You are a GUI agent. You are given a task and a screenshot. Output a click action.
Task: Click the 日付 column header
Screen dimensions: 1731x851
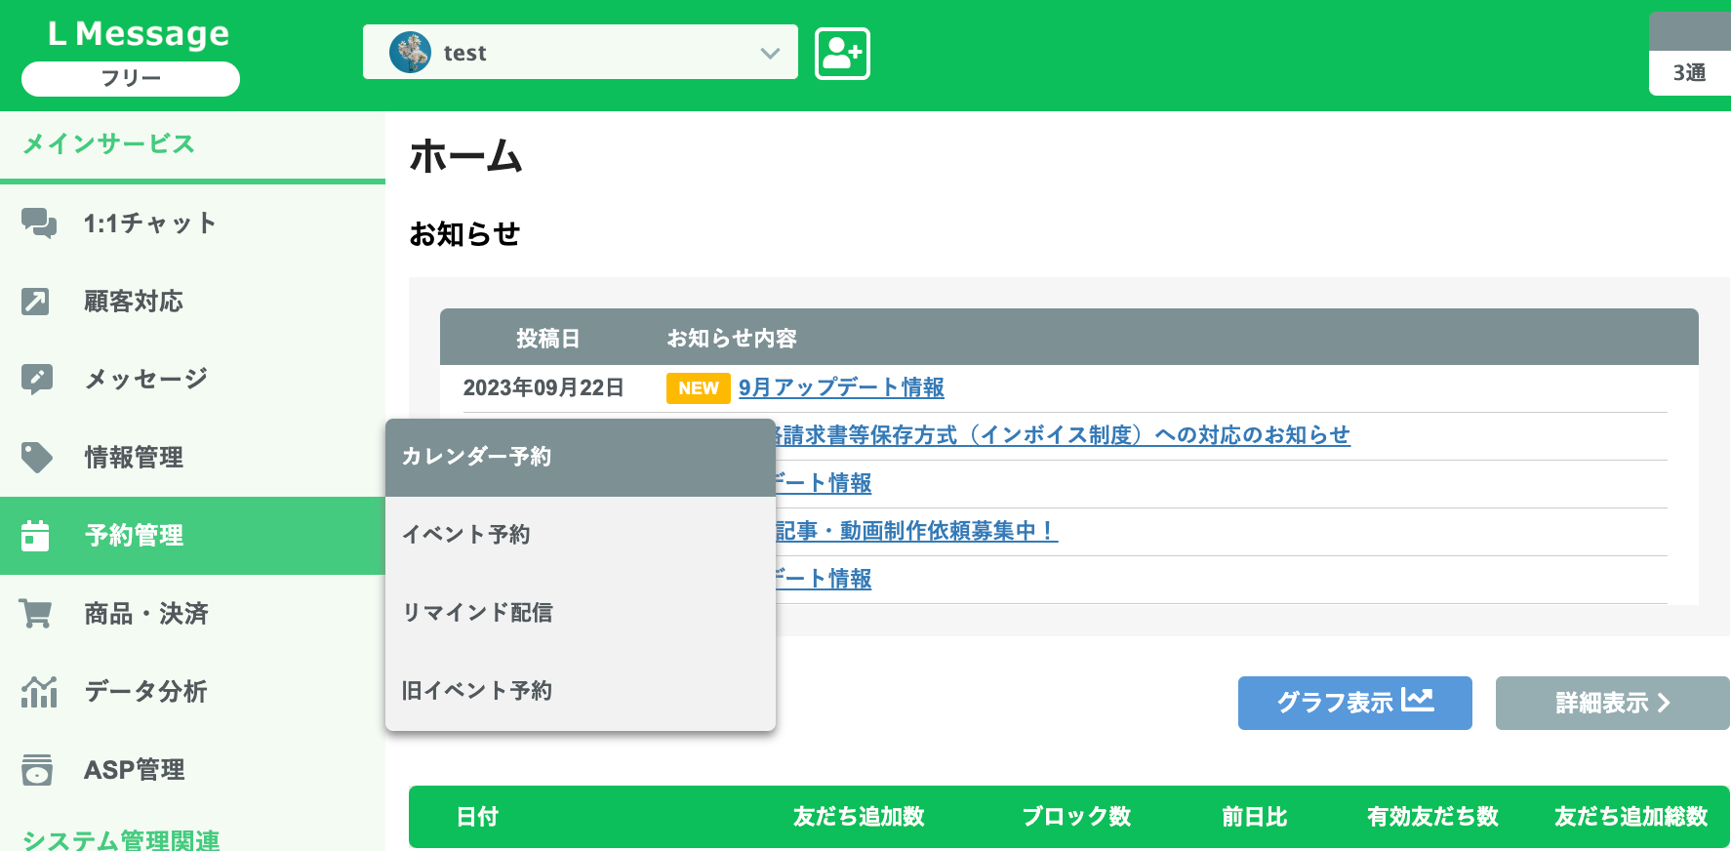(477, 817)
